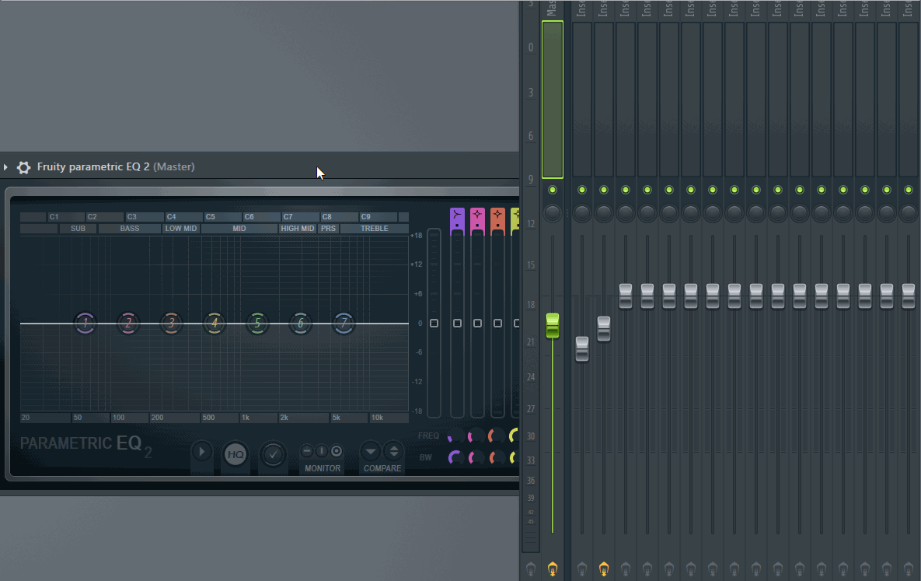Adjust the Master track pan knob
921x581 pixels.
[552, 212]
